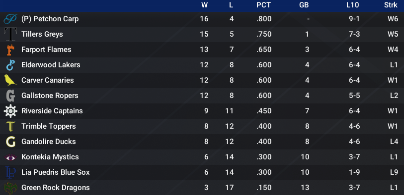Click the Petchon Carp team logo
The width and height of the screenshot is (404, 195).
click(10, 19)
